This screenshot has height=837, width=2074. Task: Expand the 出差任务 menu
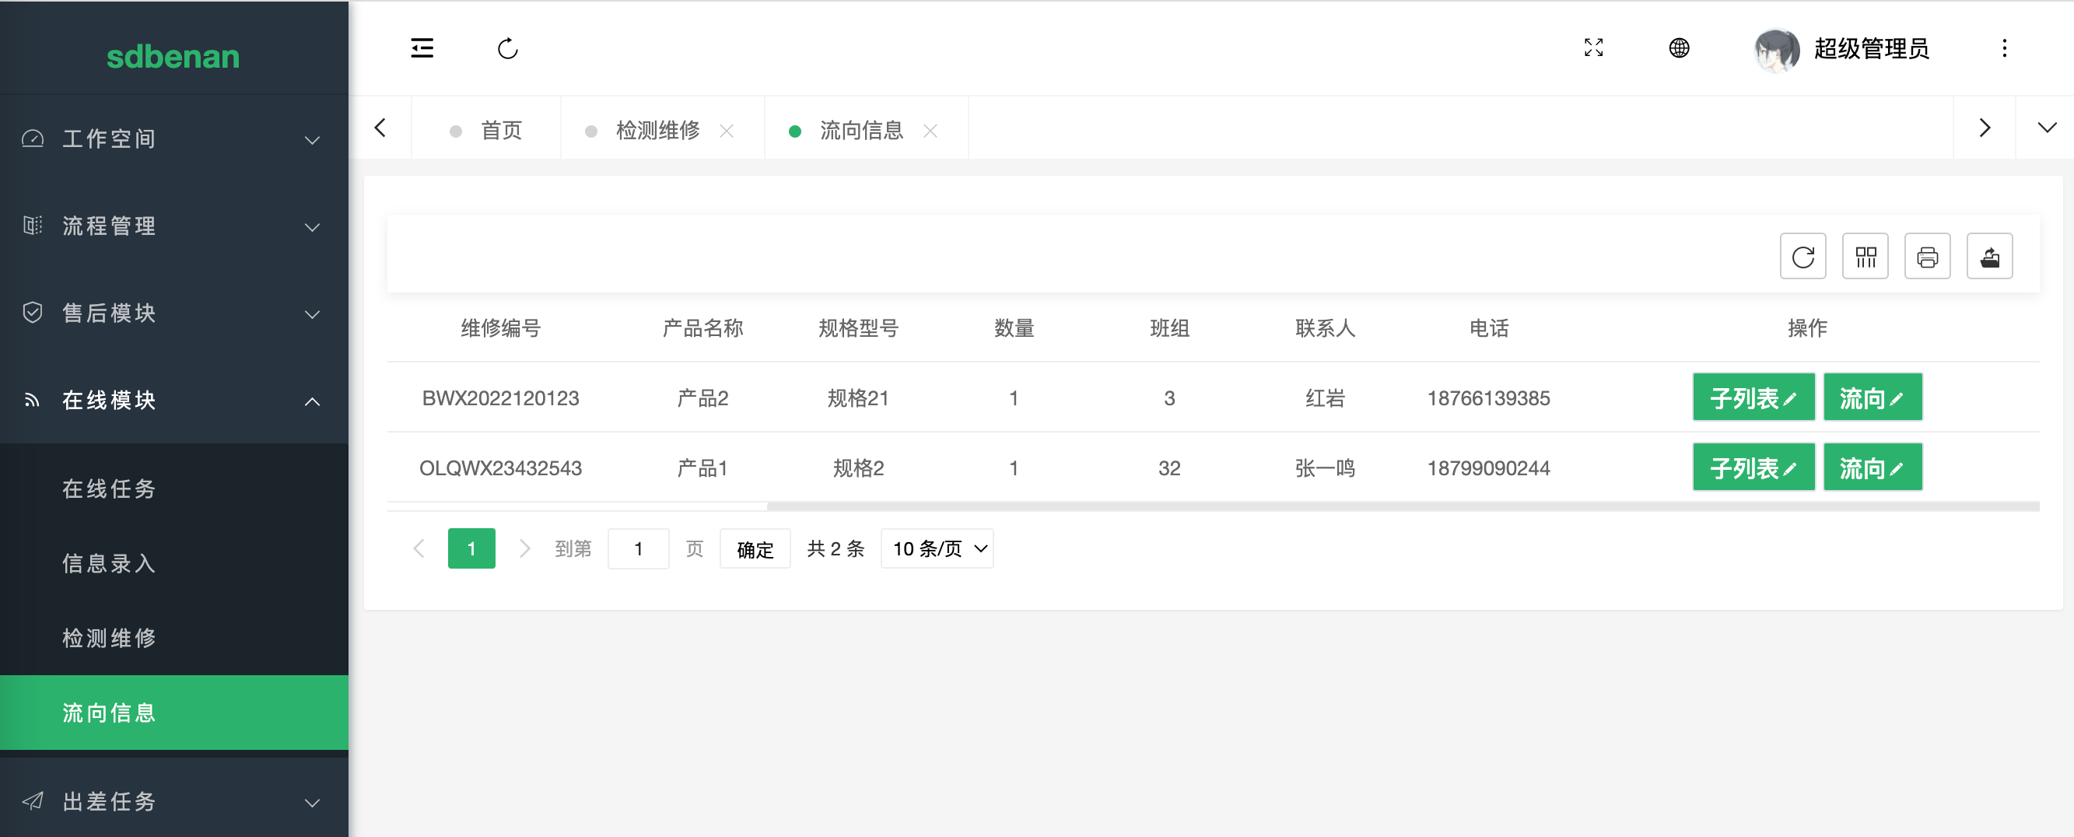tap(174, 801)
